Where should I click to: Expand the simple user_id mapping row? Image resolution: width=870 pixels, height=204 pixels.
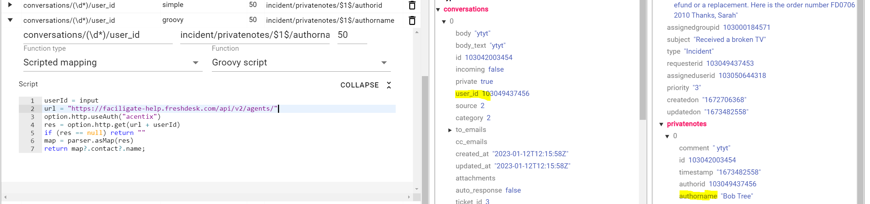[x=10, y=5]
